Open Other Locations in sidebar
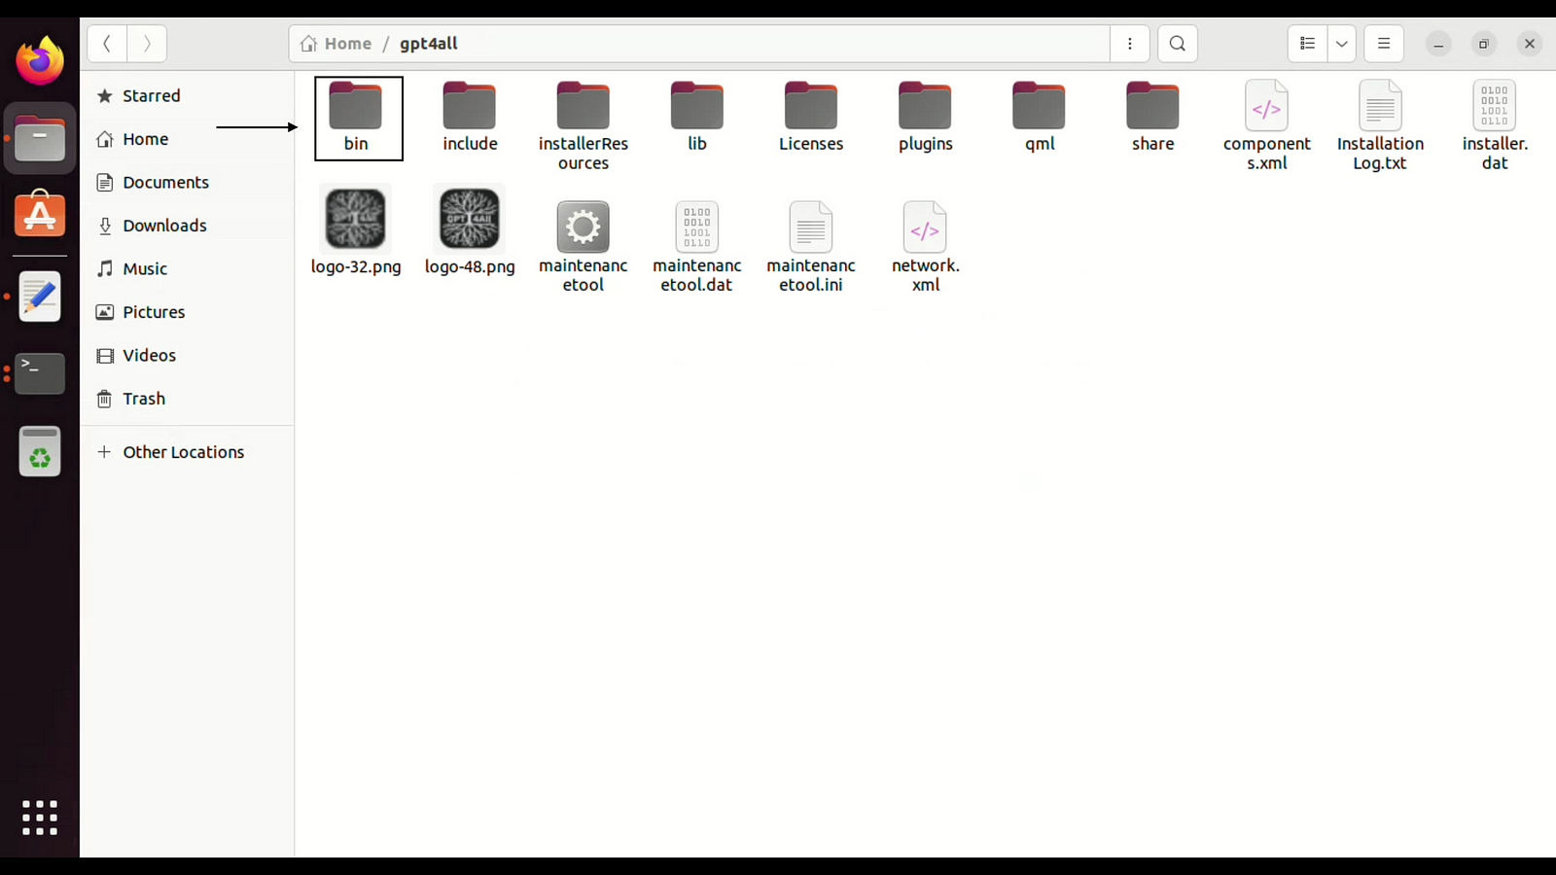Image resolution: width=1556 pixels, height=875 pixels. pos(183,452)
